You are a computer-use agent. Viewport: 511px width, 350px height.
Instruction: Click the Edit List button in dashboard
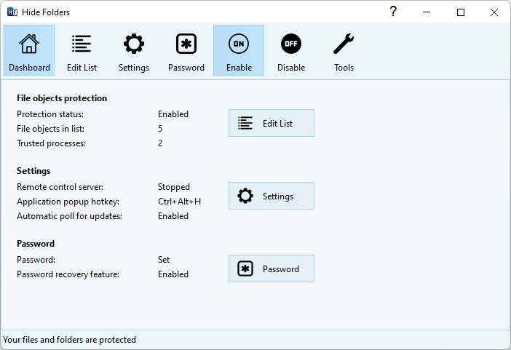[272, 123]
